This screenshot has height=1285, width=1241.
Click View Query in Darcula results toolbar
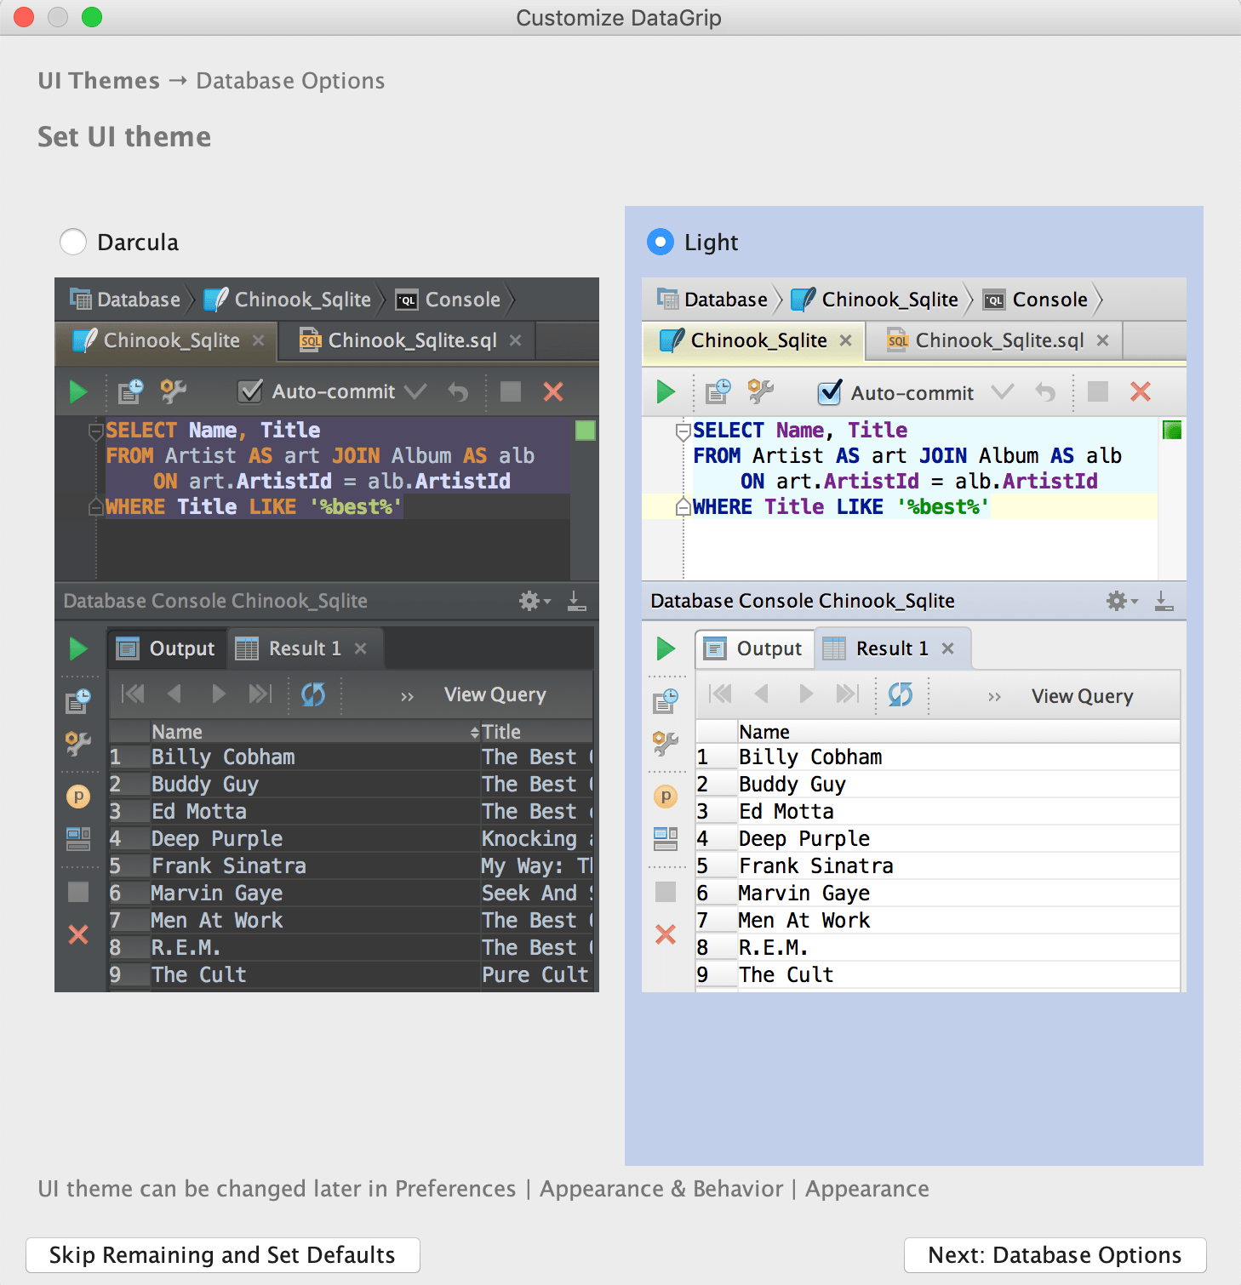[495, 694]
